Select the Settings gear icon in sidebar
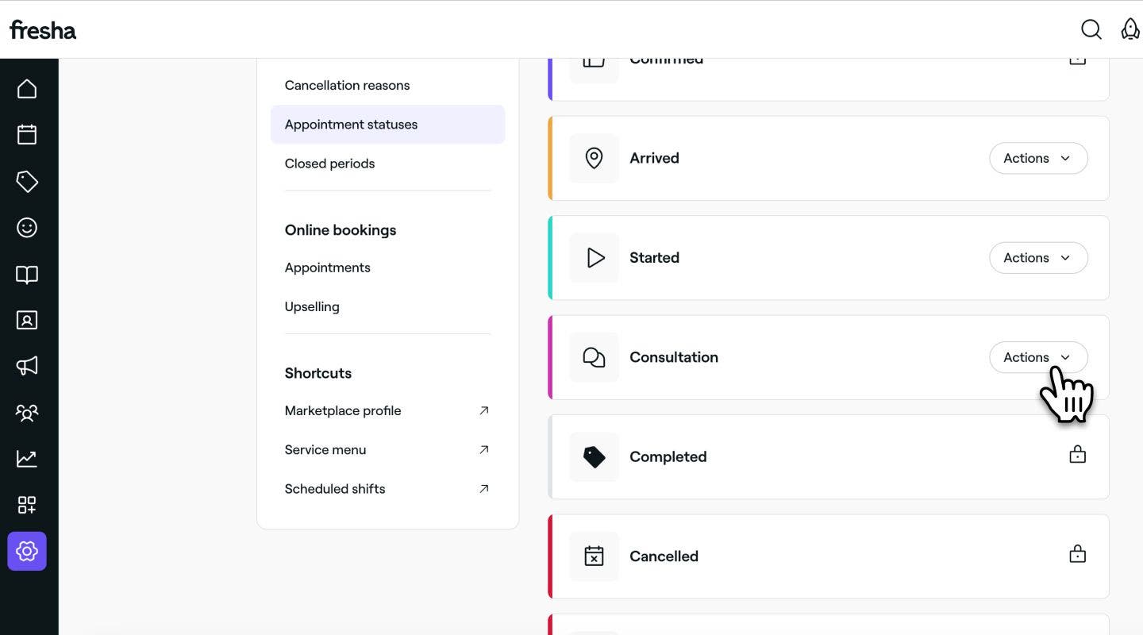The image size is (1143, 635). (x=27, y=551)
